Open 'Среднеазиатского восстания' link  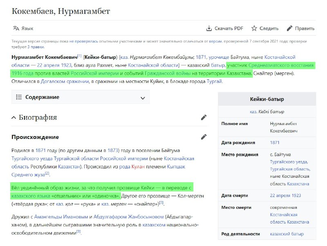point(281,65)
